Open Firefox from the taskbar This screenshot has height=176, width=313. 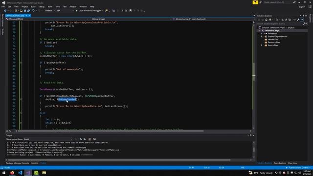click(x=12, y=173)
